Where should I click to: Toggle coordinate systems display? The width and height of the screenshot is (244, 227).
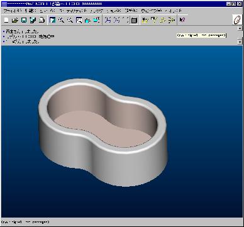pyautogui.click(x=172, y=20)
